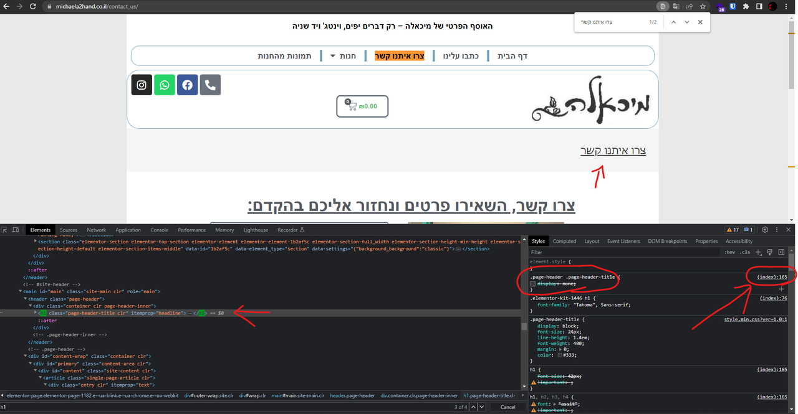Go back with the browser back arrow
Image resolution: width=798 pixels, height=414 pixels.
click(6, 6)
